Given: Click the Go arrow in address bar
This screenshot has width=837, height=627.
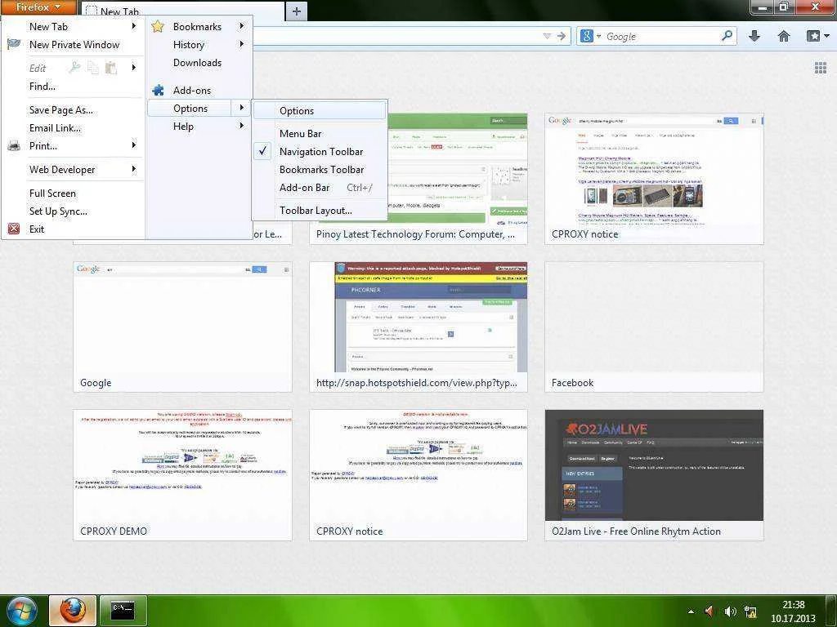Looking at the screenshot, I should (561, 36).
